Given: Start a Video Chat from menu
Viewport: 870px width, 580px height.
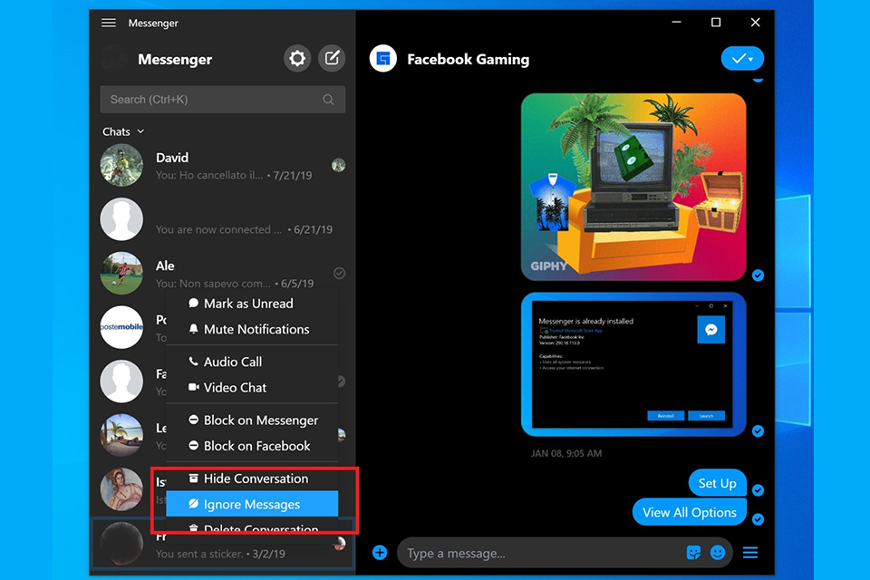Looking at the screenshot, I should (x=253, y=387).
